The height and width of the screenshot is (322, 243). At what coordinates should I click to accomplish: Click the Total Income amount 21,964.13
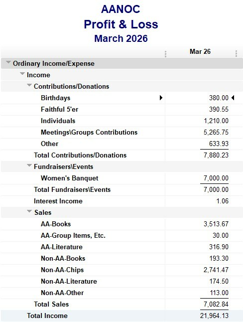point(214,316)
